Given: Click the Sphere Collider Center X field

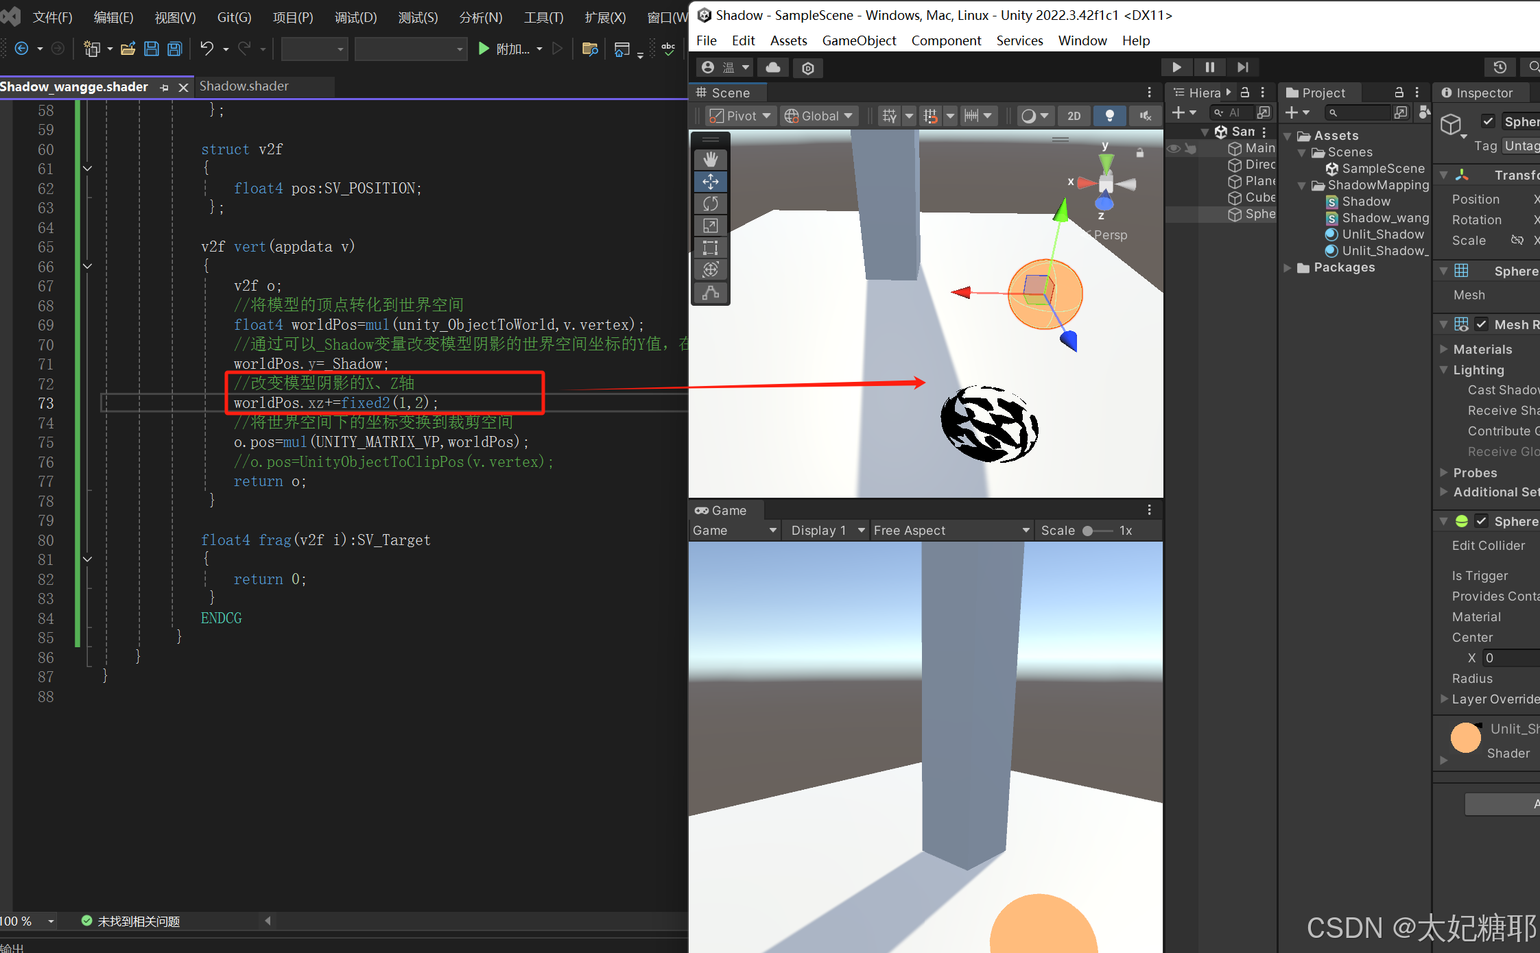Looking at the screenshot, I should pos(1511,658).
